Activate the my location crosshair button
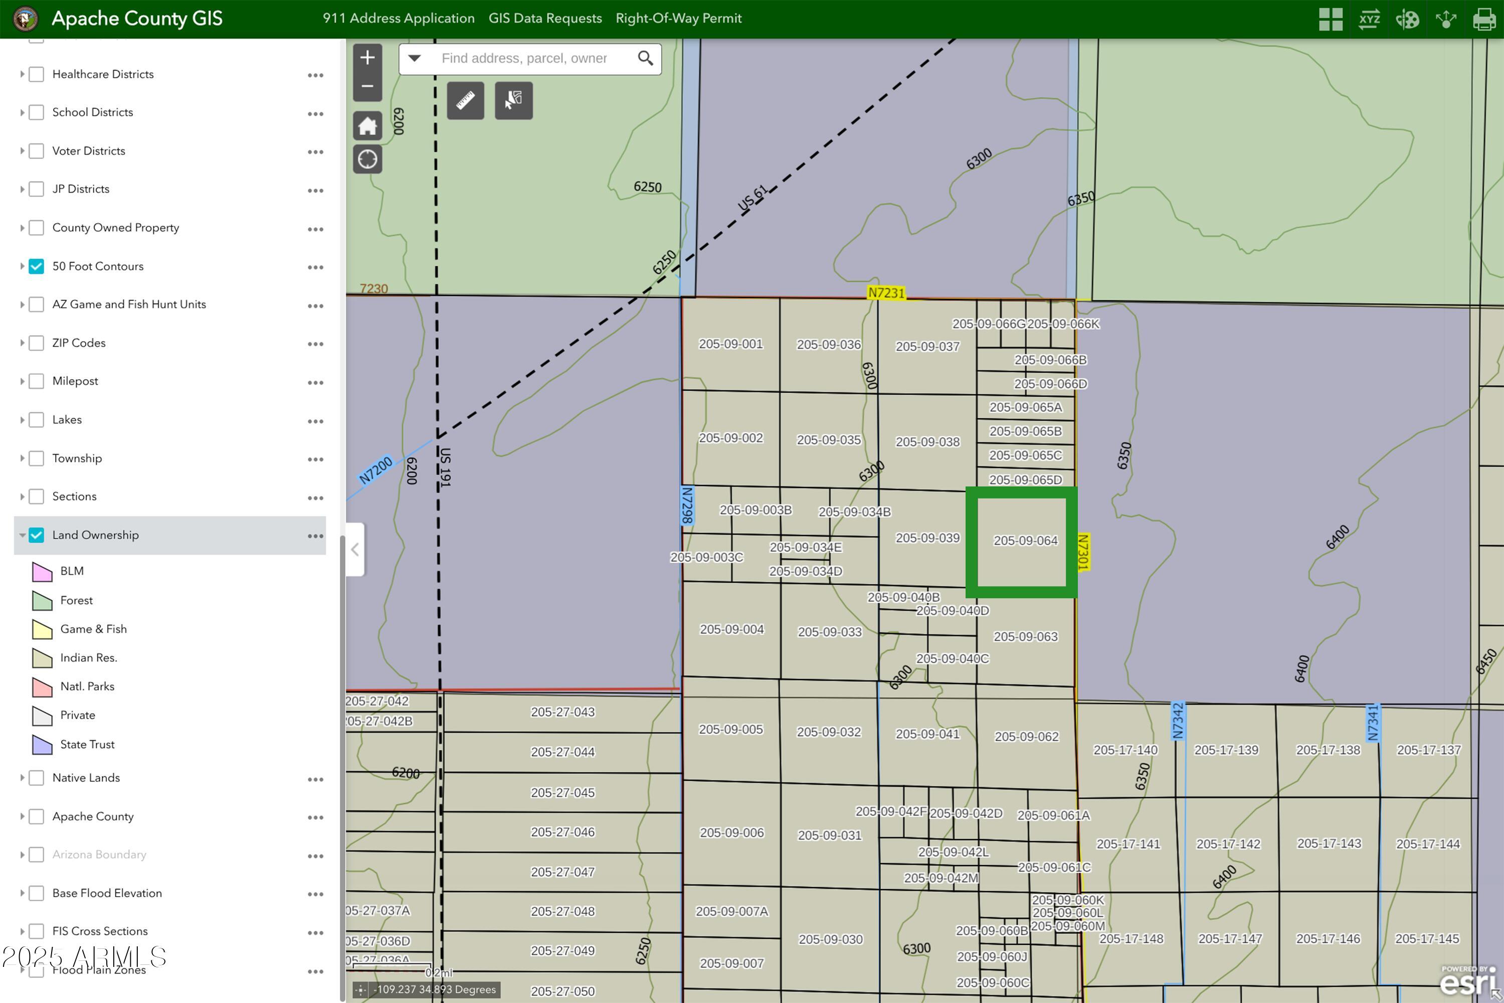1504x1003 pixels. 367,159
